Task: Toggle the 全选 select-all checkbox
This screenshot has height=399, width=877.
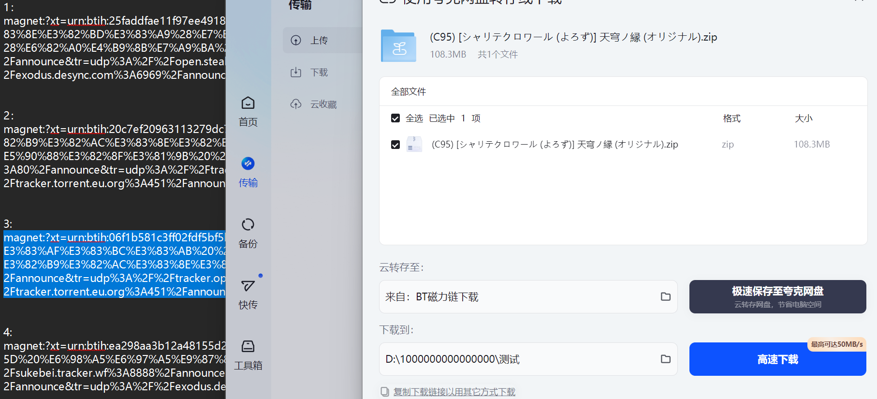Action: (395, 118)
